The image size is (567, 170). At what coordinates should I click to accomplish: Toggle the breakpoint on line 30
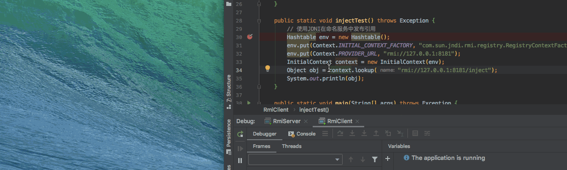pyautogui.click(x=250, y=37)
